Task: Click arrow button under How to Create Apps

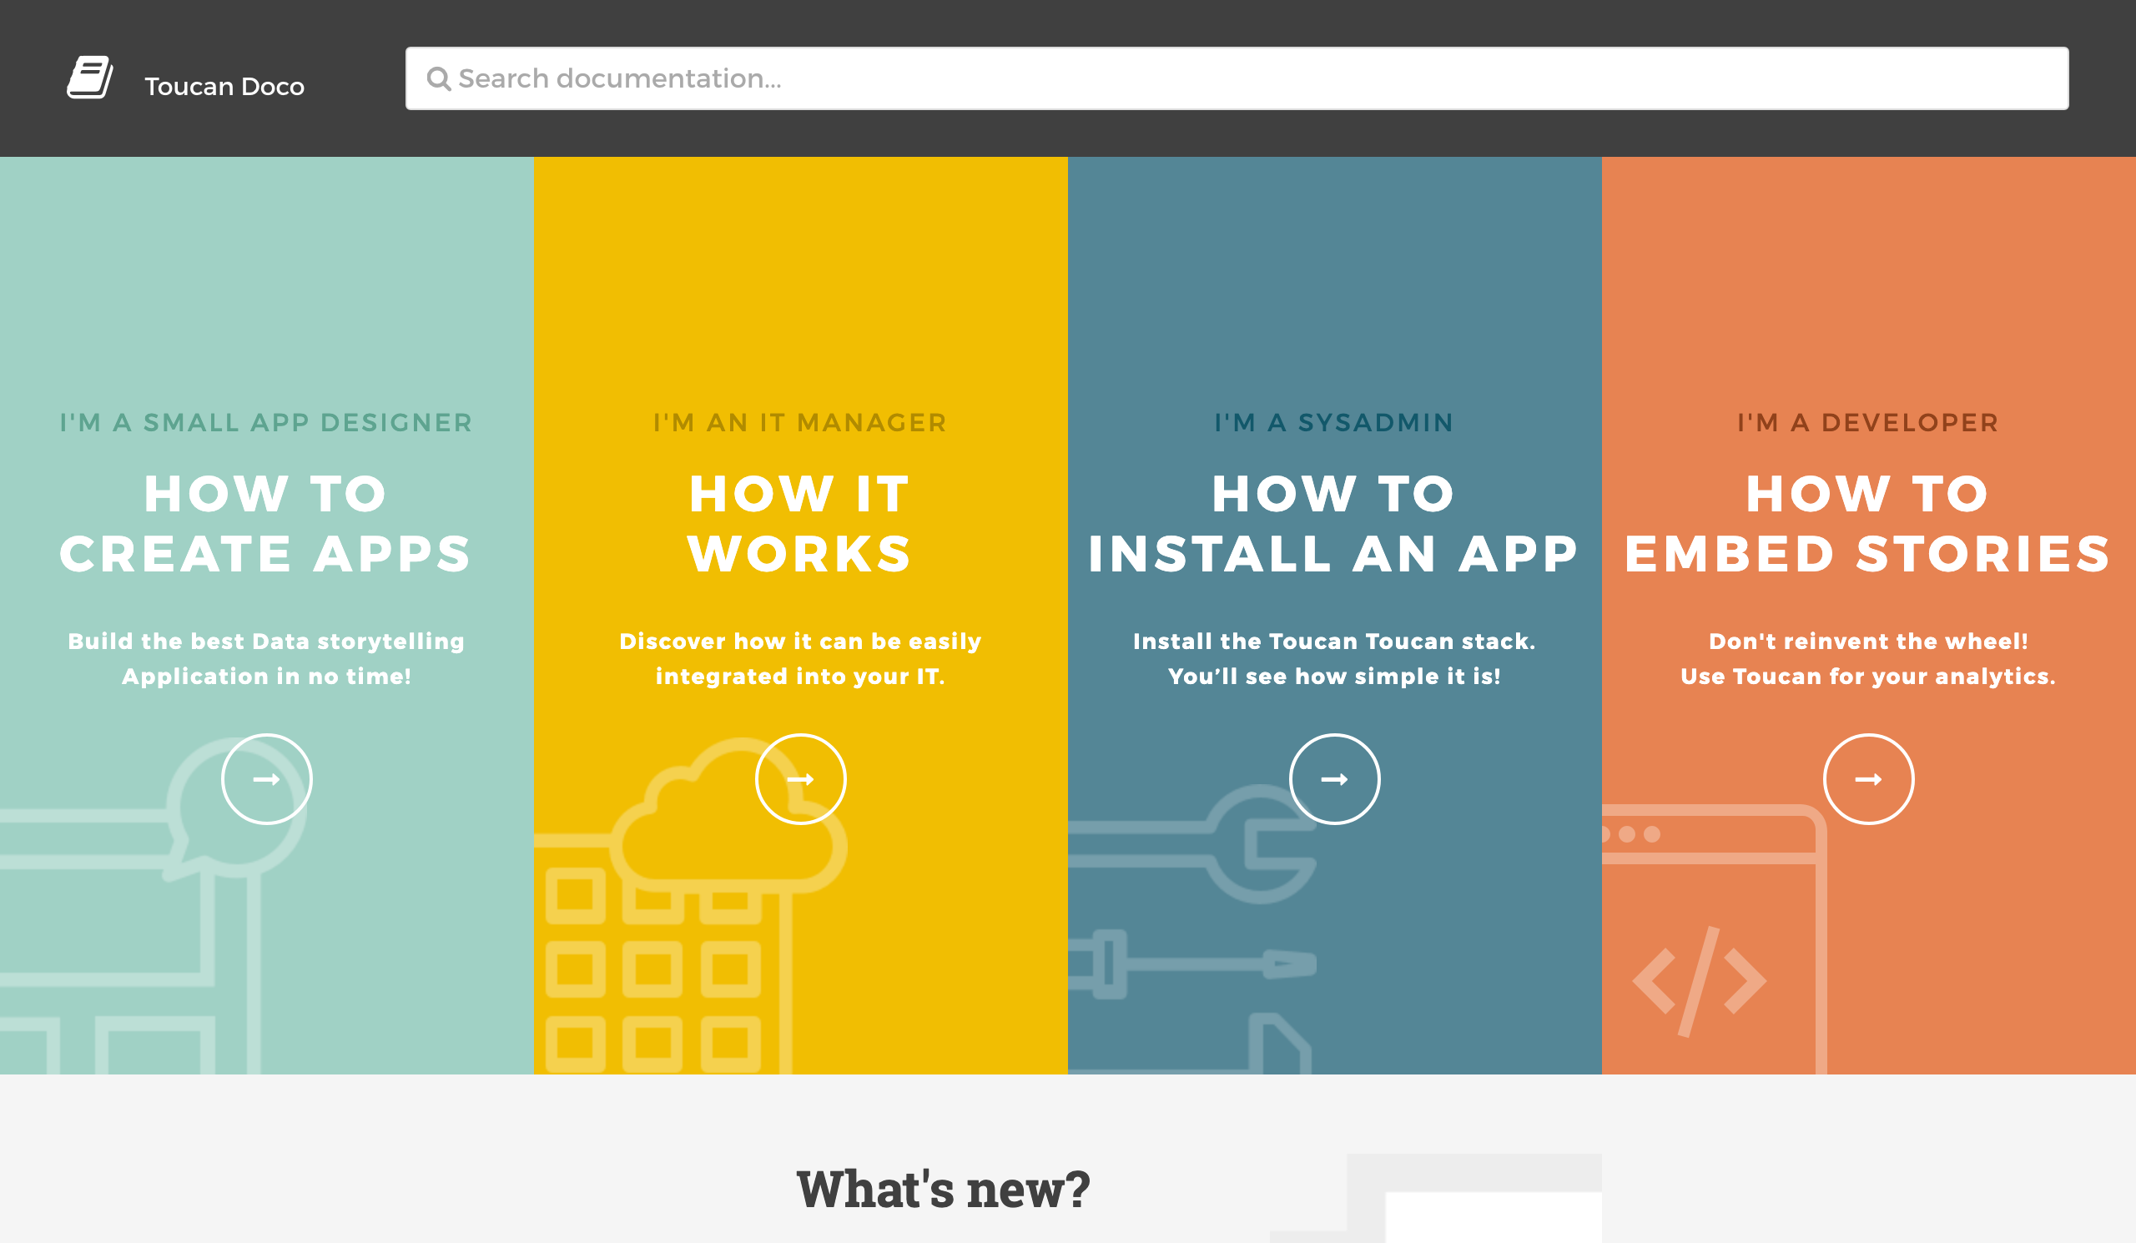Action: 267,778
